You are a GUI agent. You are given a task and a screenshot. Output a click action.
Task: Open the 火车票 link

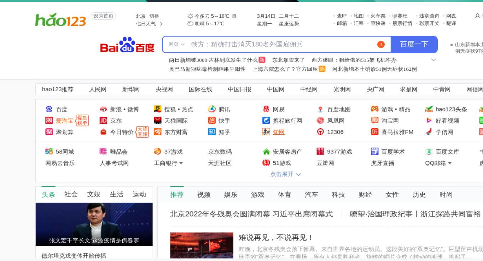coord(378,16)
